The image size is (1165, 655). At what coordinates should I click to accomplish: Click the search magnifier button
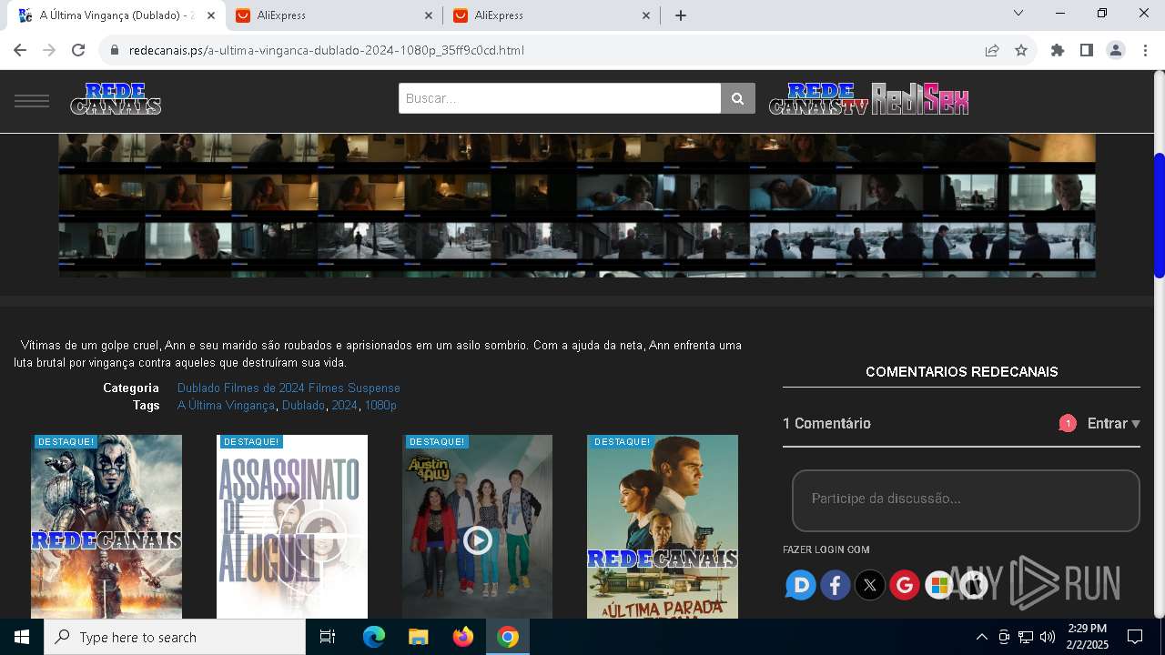(738, 98)
